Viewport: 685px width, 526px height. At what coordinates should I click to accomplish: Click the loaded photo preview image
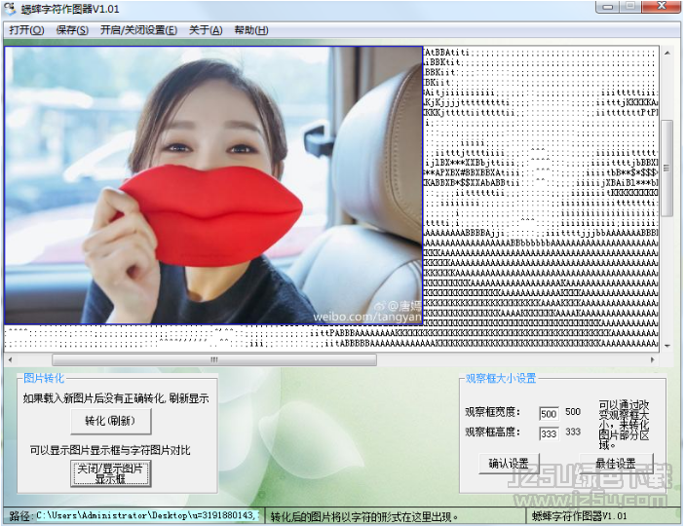(213, 185)
